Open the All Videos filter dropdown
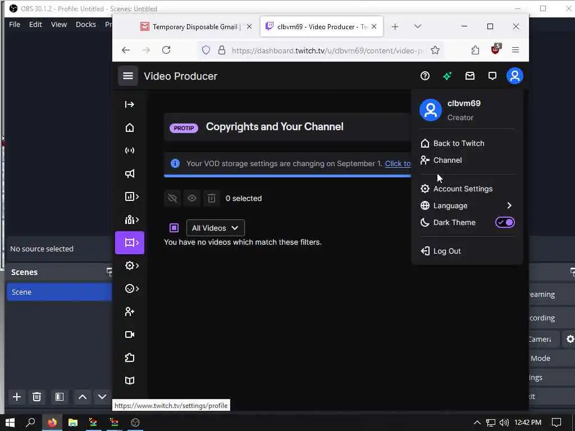 [215, 228]
